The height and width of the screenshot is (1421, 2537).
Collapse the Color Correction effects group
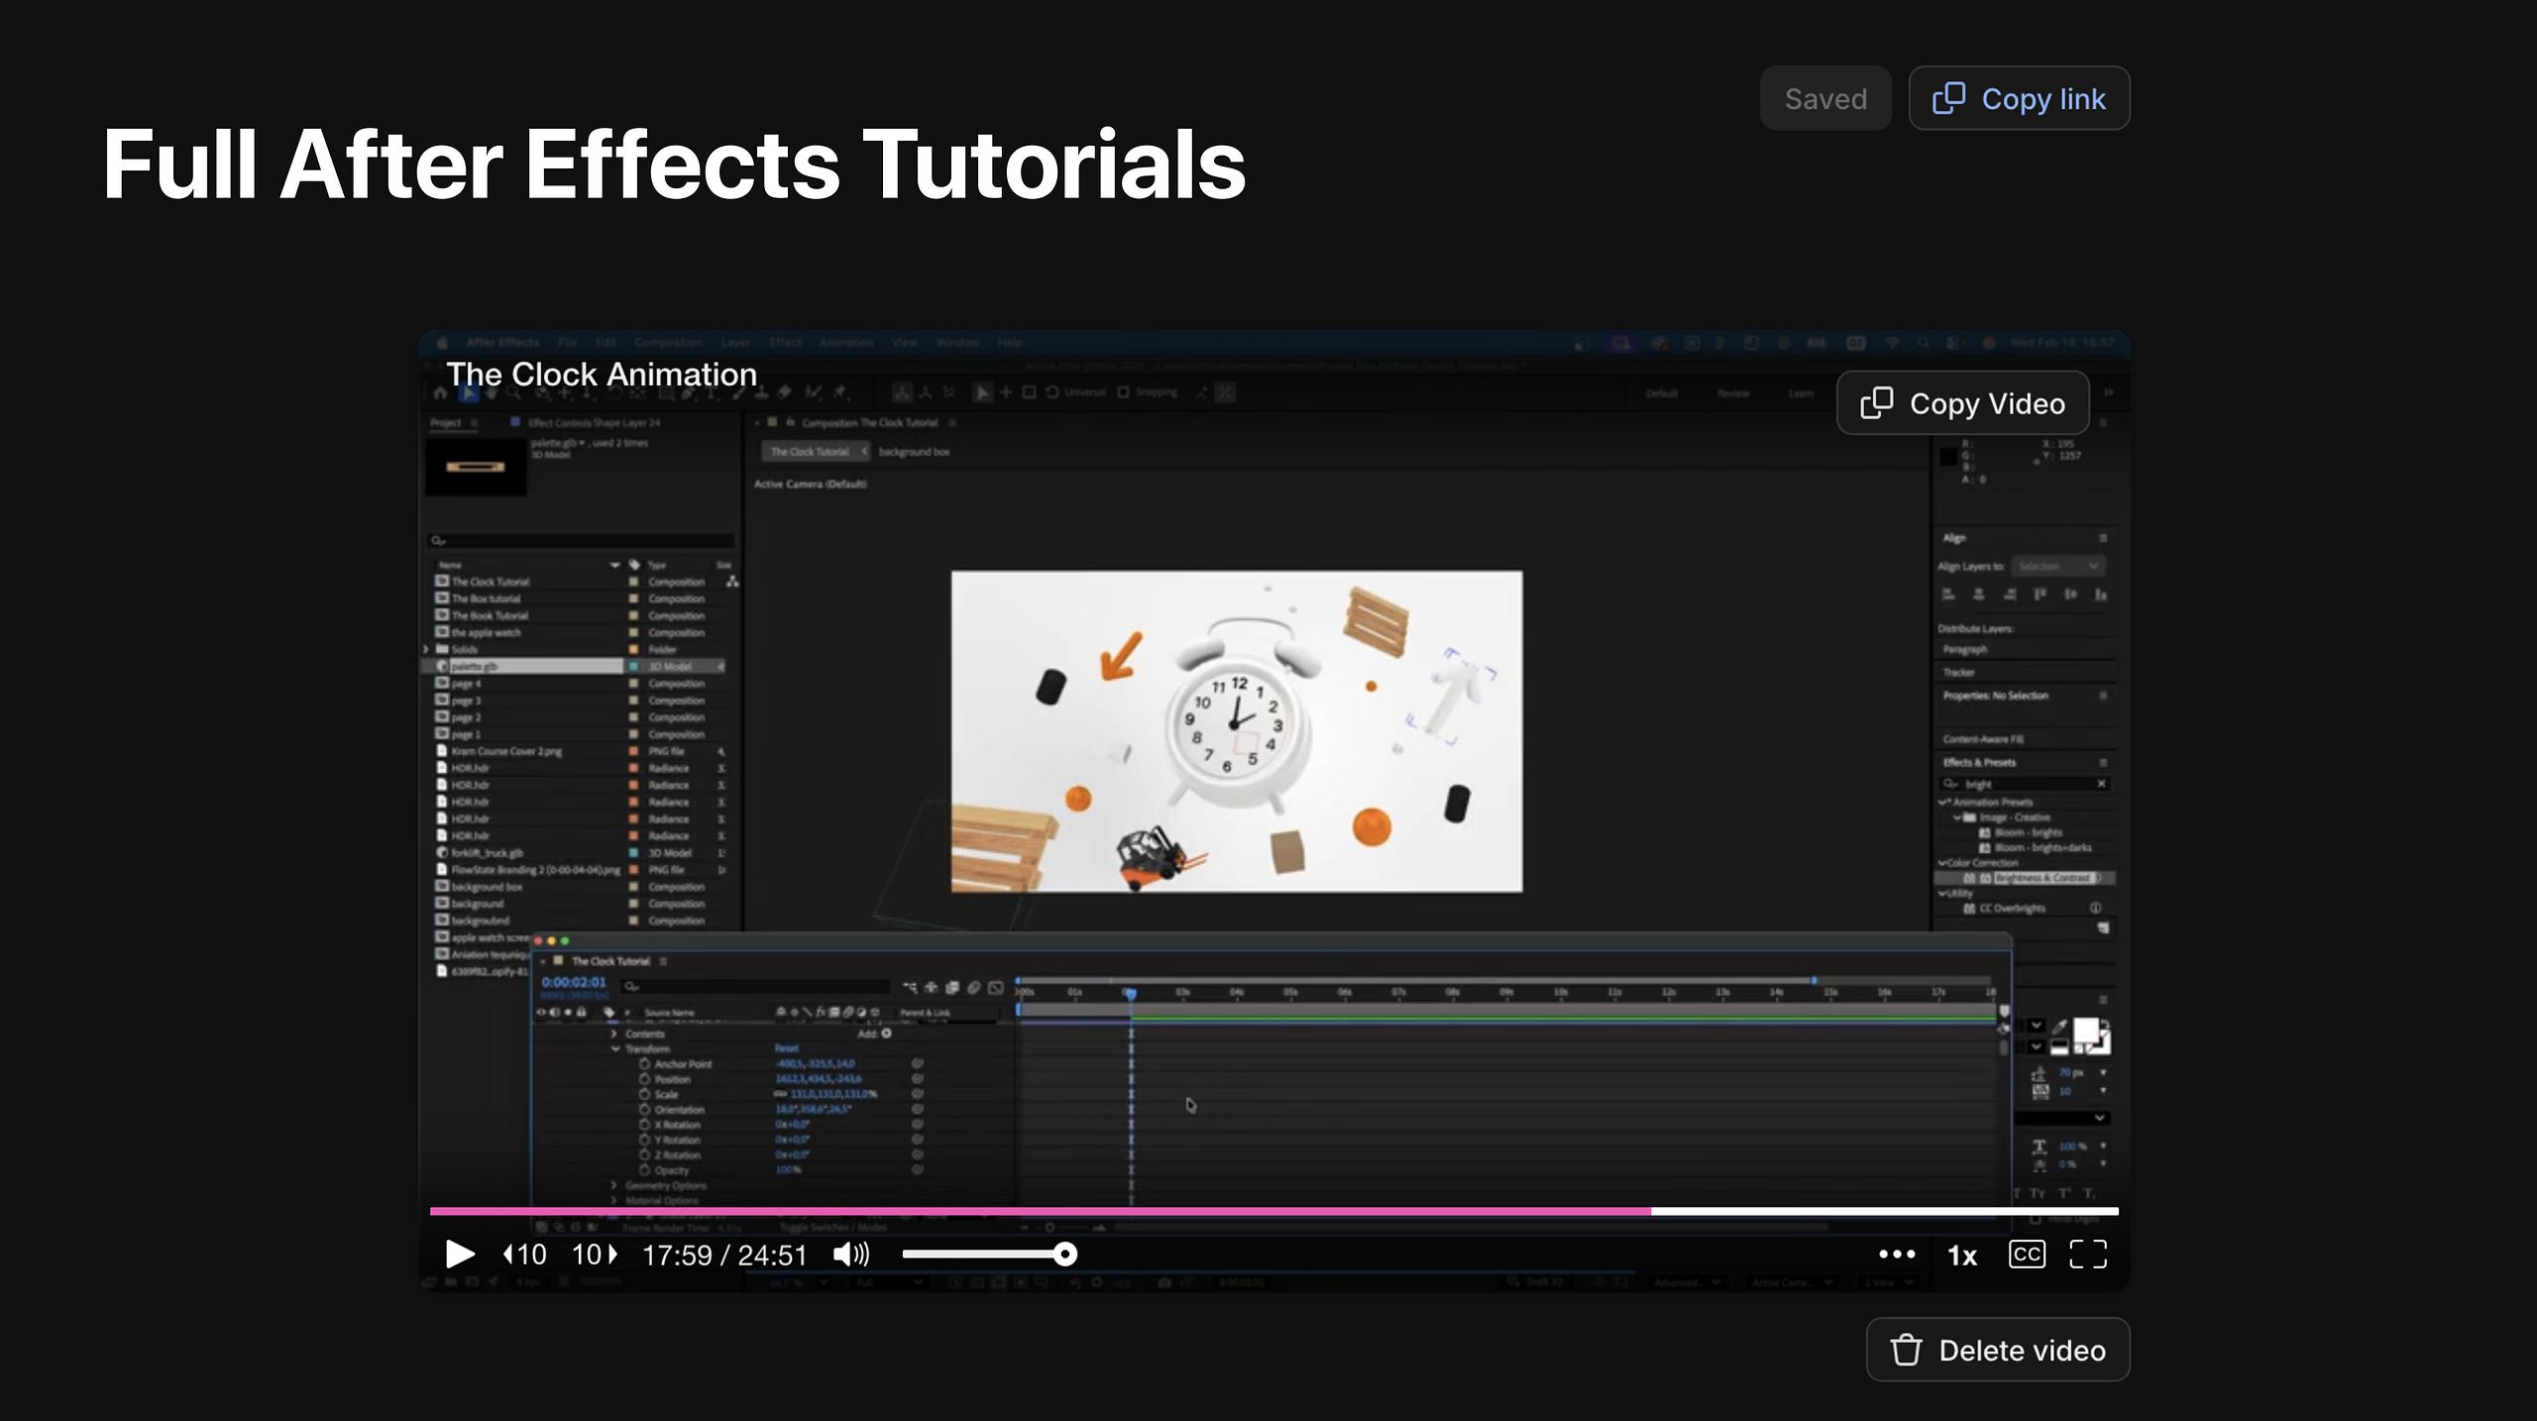(x=1943, y=862)
